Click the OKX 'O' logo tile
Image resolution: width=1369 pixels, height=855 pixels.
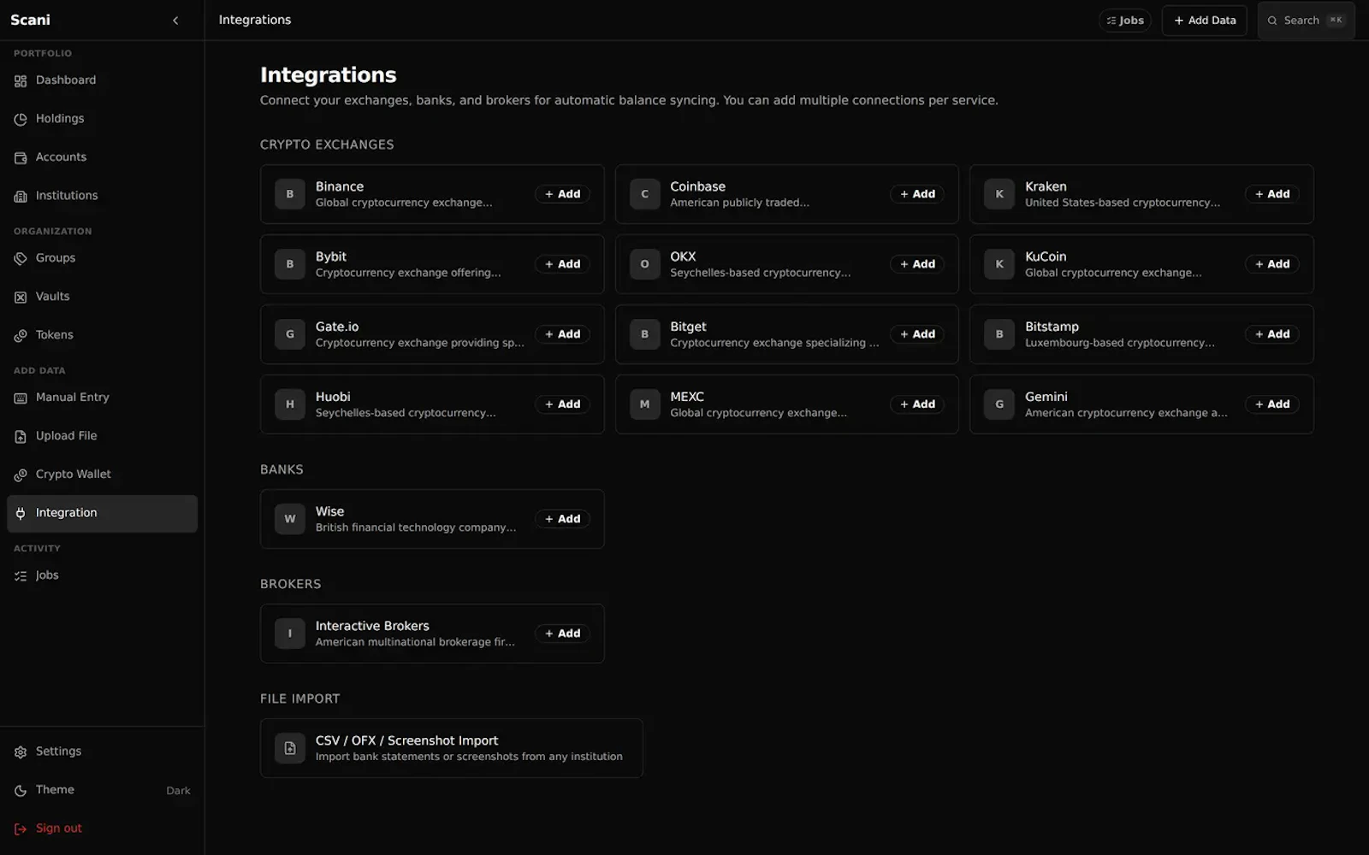645,264
